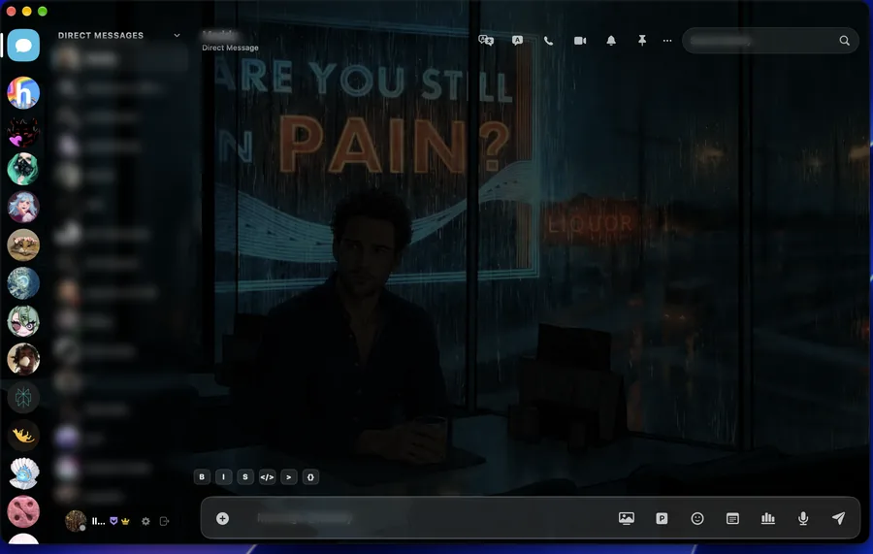The image size is (873, 554).
Task: Toggle italic formatting with the I button
Action: [223, 476]
